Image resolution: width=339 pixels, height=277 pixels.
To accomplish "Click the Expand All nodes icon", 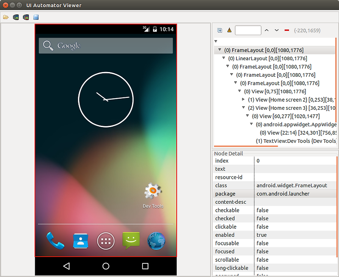I will point(220,30).
